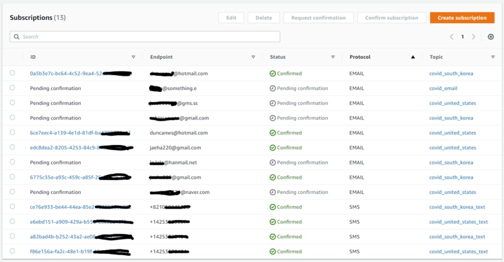Open subscription ID a82bad4b-b252 link

coord(81,236)
